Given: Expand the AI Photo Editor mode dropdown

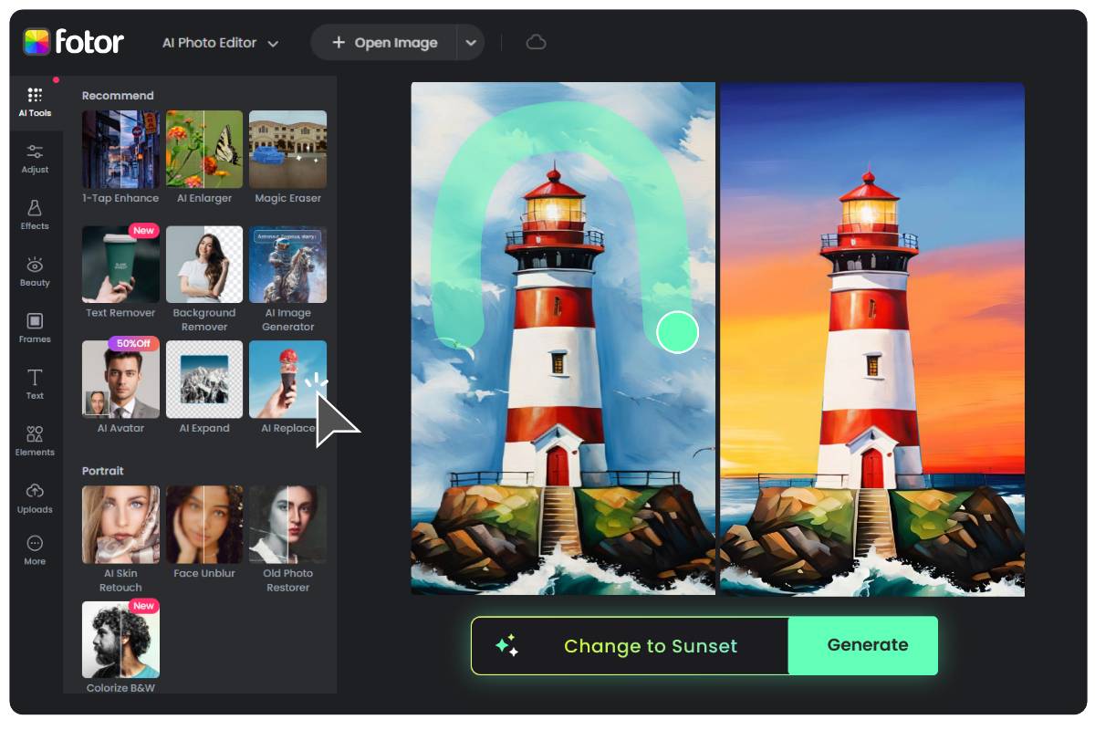Looking at the screenshot, I should 219,42.
